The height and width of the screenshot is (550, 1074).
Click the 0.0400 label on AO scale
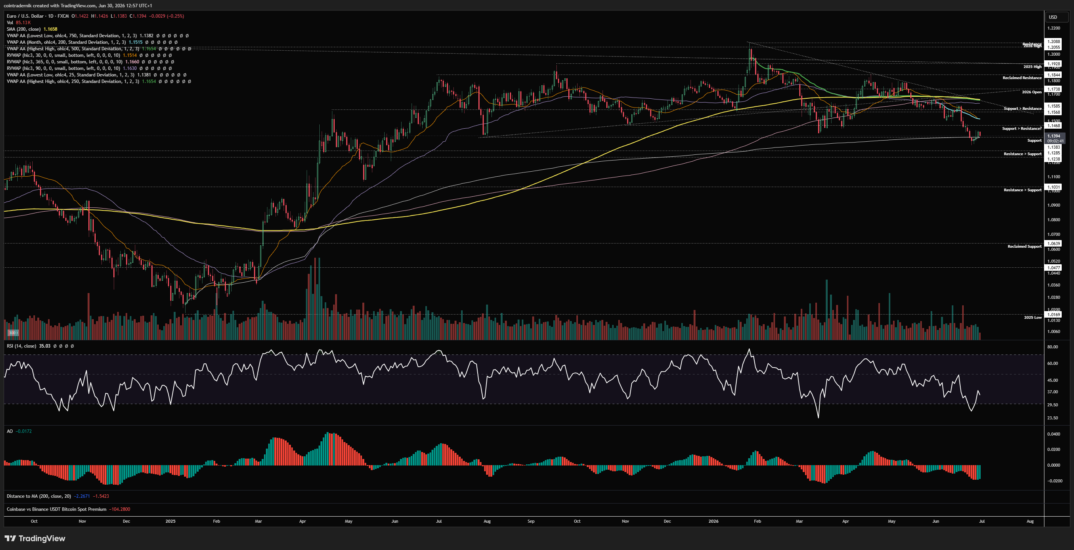[1054, 434]
